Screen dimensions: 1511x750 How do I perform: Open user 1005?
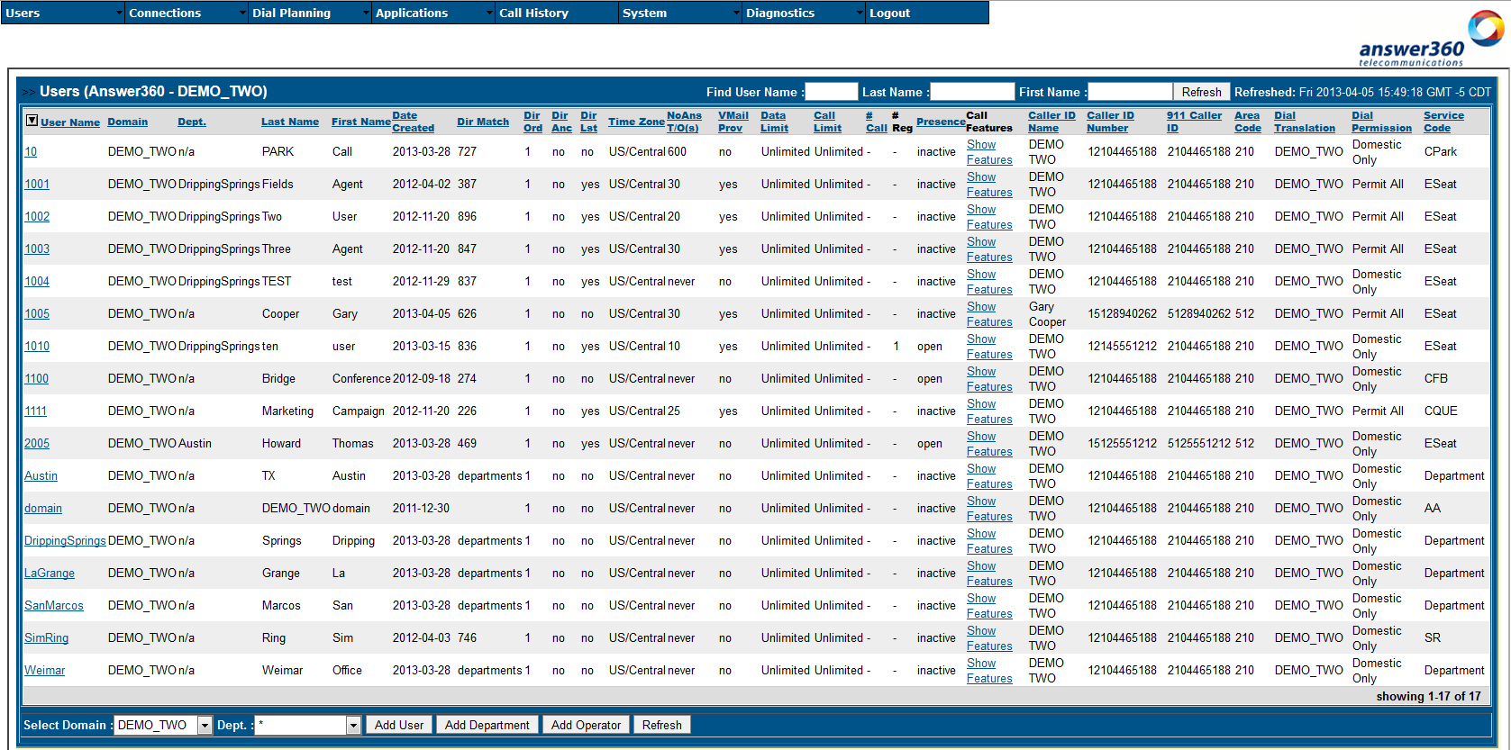(37, 313)
